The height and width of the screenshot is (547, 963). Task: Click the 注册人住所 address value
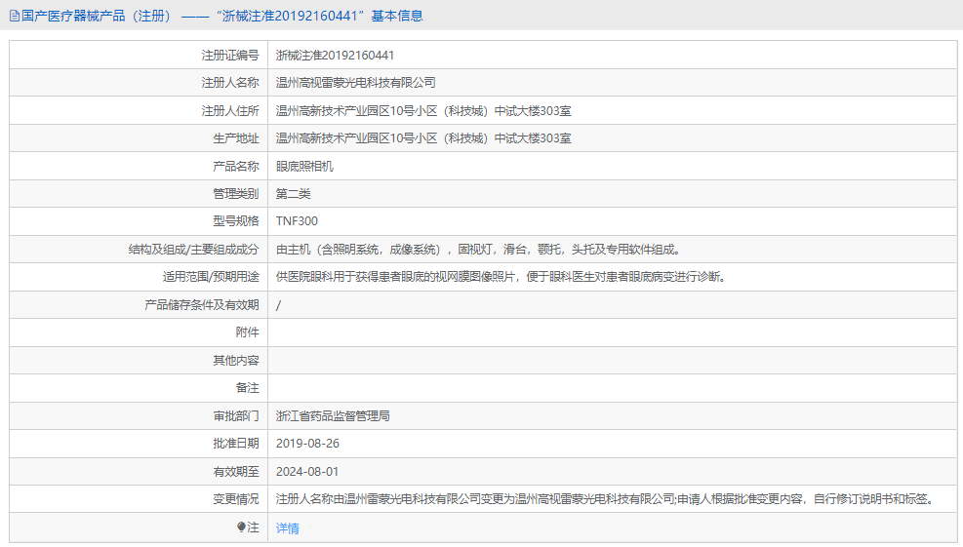423,111
